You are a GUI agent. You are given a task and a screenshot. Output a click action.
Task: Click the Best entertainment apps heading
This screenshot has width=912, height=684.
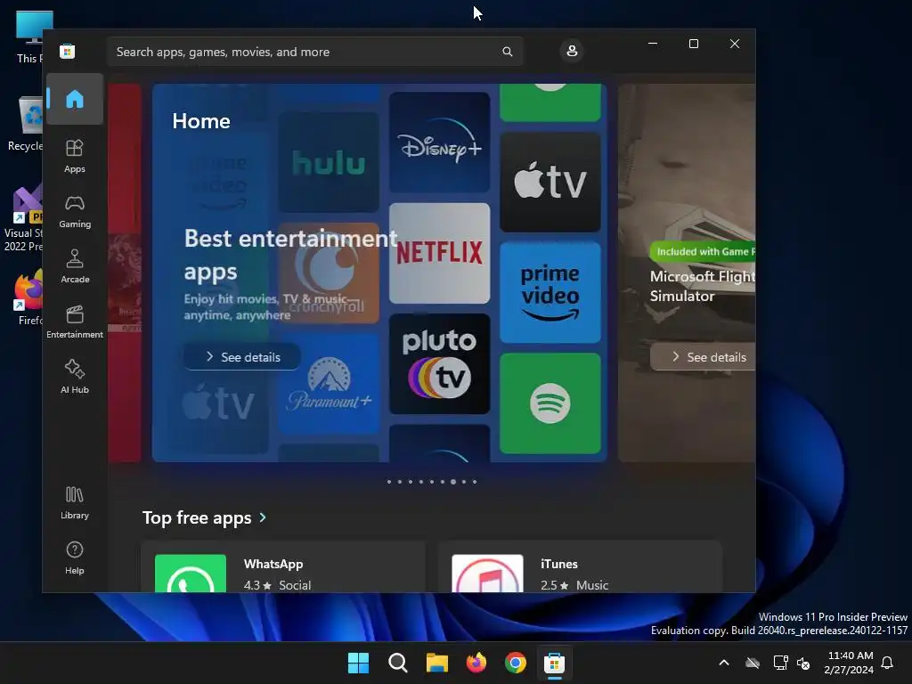tap(291, 255)
